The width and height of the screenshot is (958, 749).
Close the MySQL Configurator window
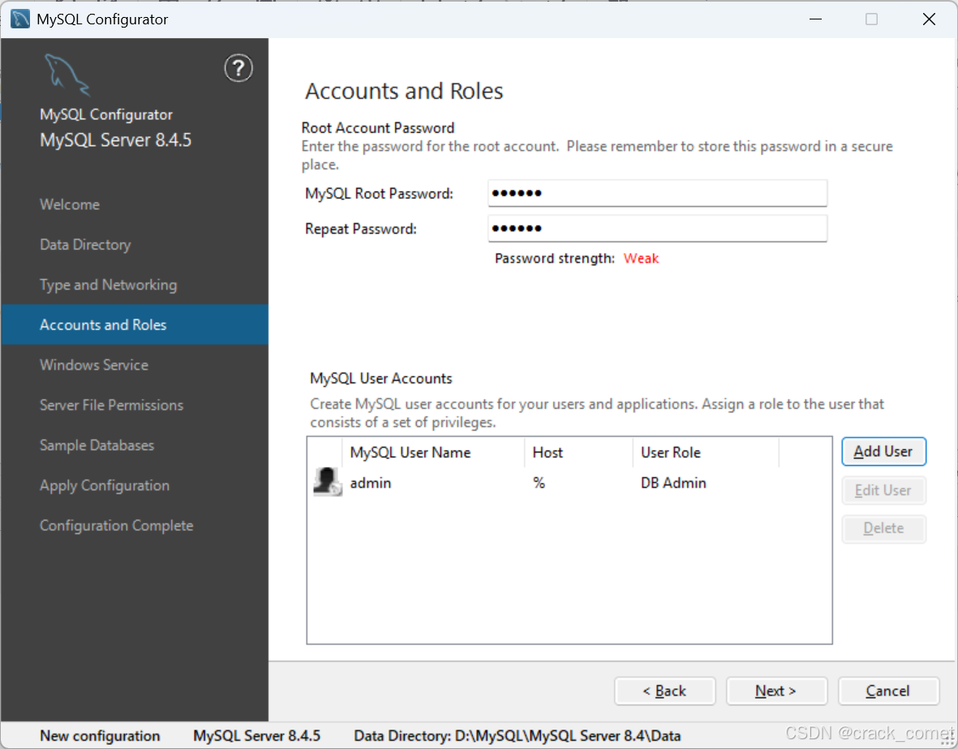(x=929, y=19)
